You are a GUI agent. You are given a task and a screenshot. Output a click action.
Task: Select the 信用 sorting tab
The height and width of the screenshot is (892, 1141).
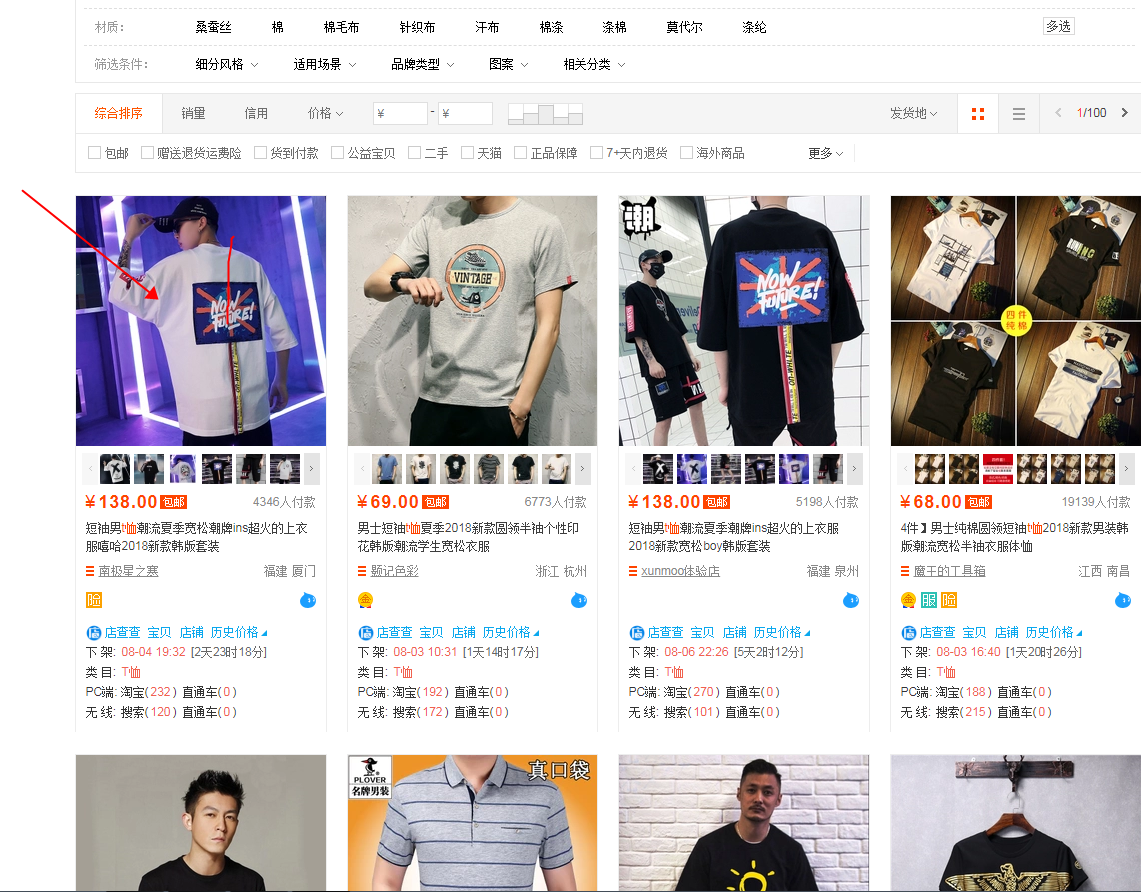tap(256, 113)
